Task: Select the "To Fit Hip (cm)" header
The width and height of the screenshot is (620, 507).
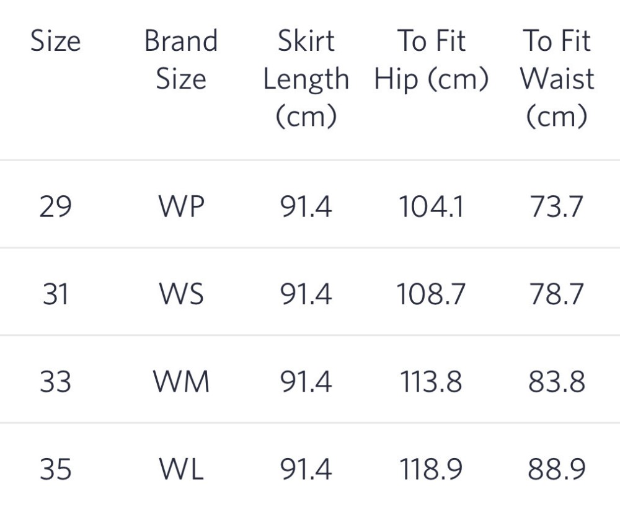Action: tap(432, 60)
